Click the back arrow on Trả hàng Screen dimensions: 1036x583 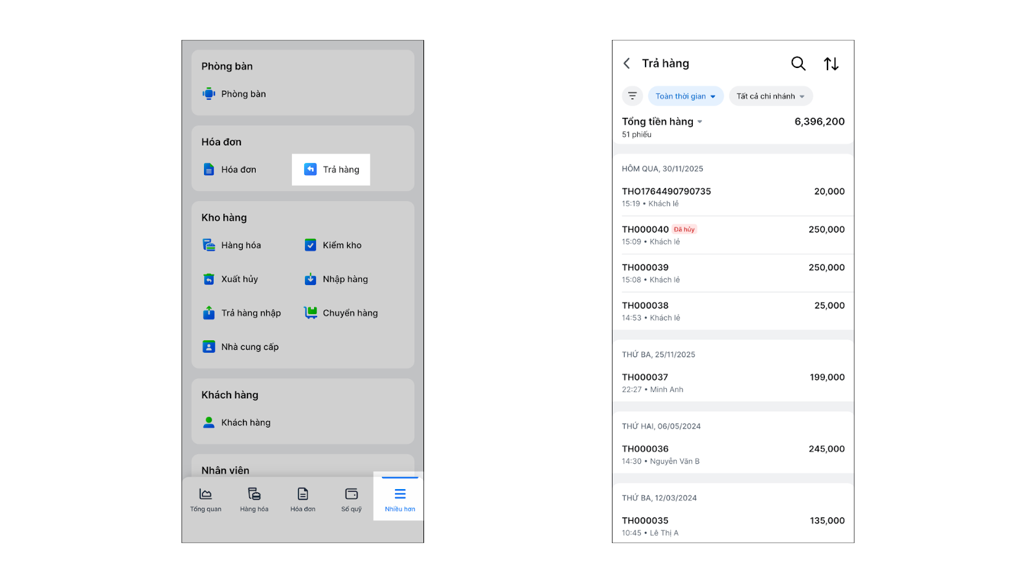(x=627, y=63)
